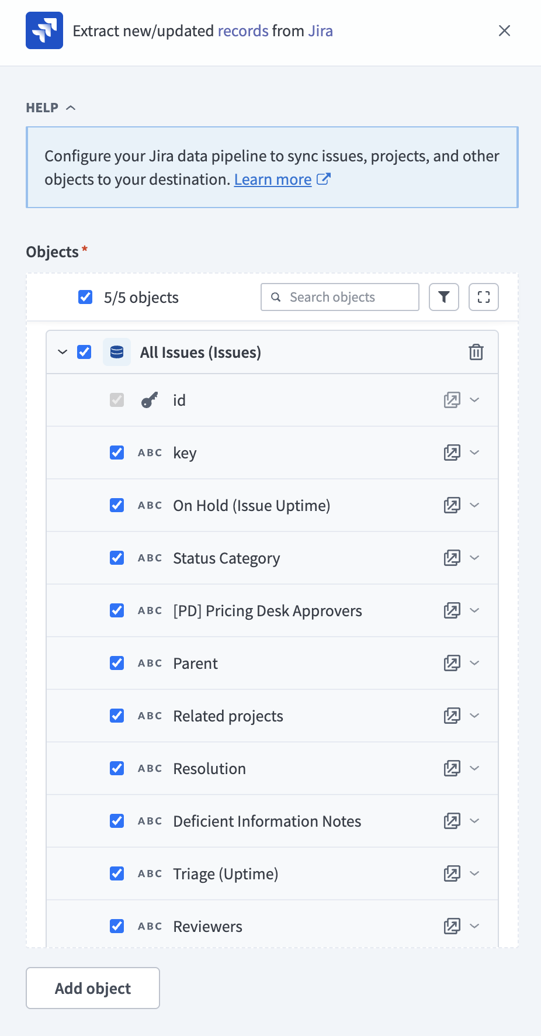The height and width of the screenshot is (1036, 541).
Task: Select the Resolution field name text
Action: pyautogui.click(x=209, y=769)
